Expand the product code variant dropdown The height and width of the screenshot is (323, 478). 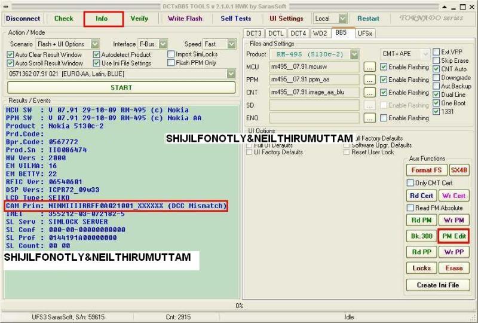pos(231,74)
